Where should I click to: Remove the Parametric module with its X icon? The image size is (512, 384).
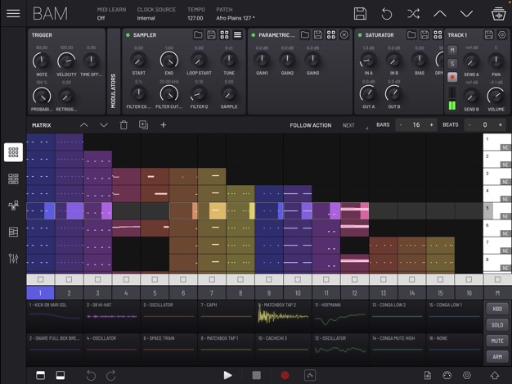(x=344, y=35)
